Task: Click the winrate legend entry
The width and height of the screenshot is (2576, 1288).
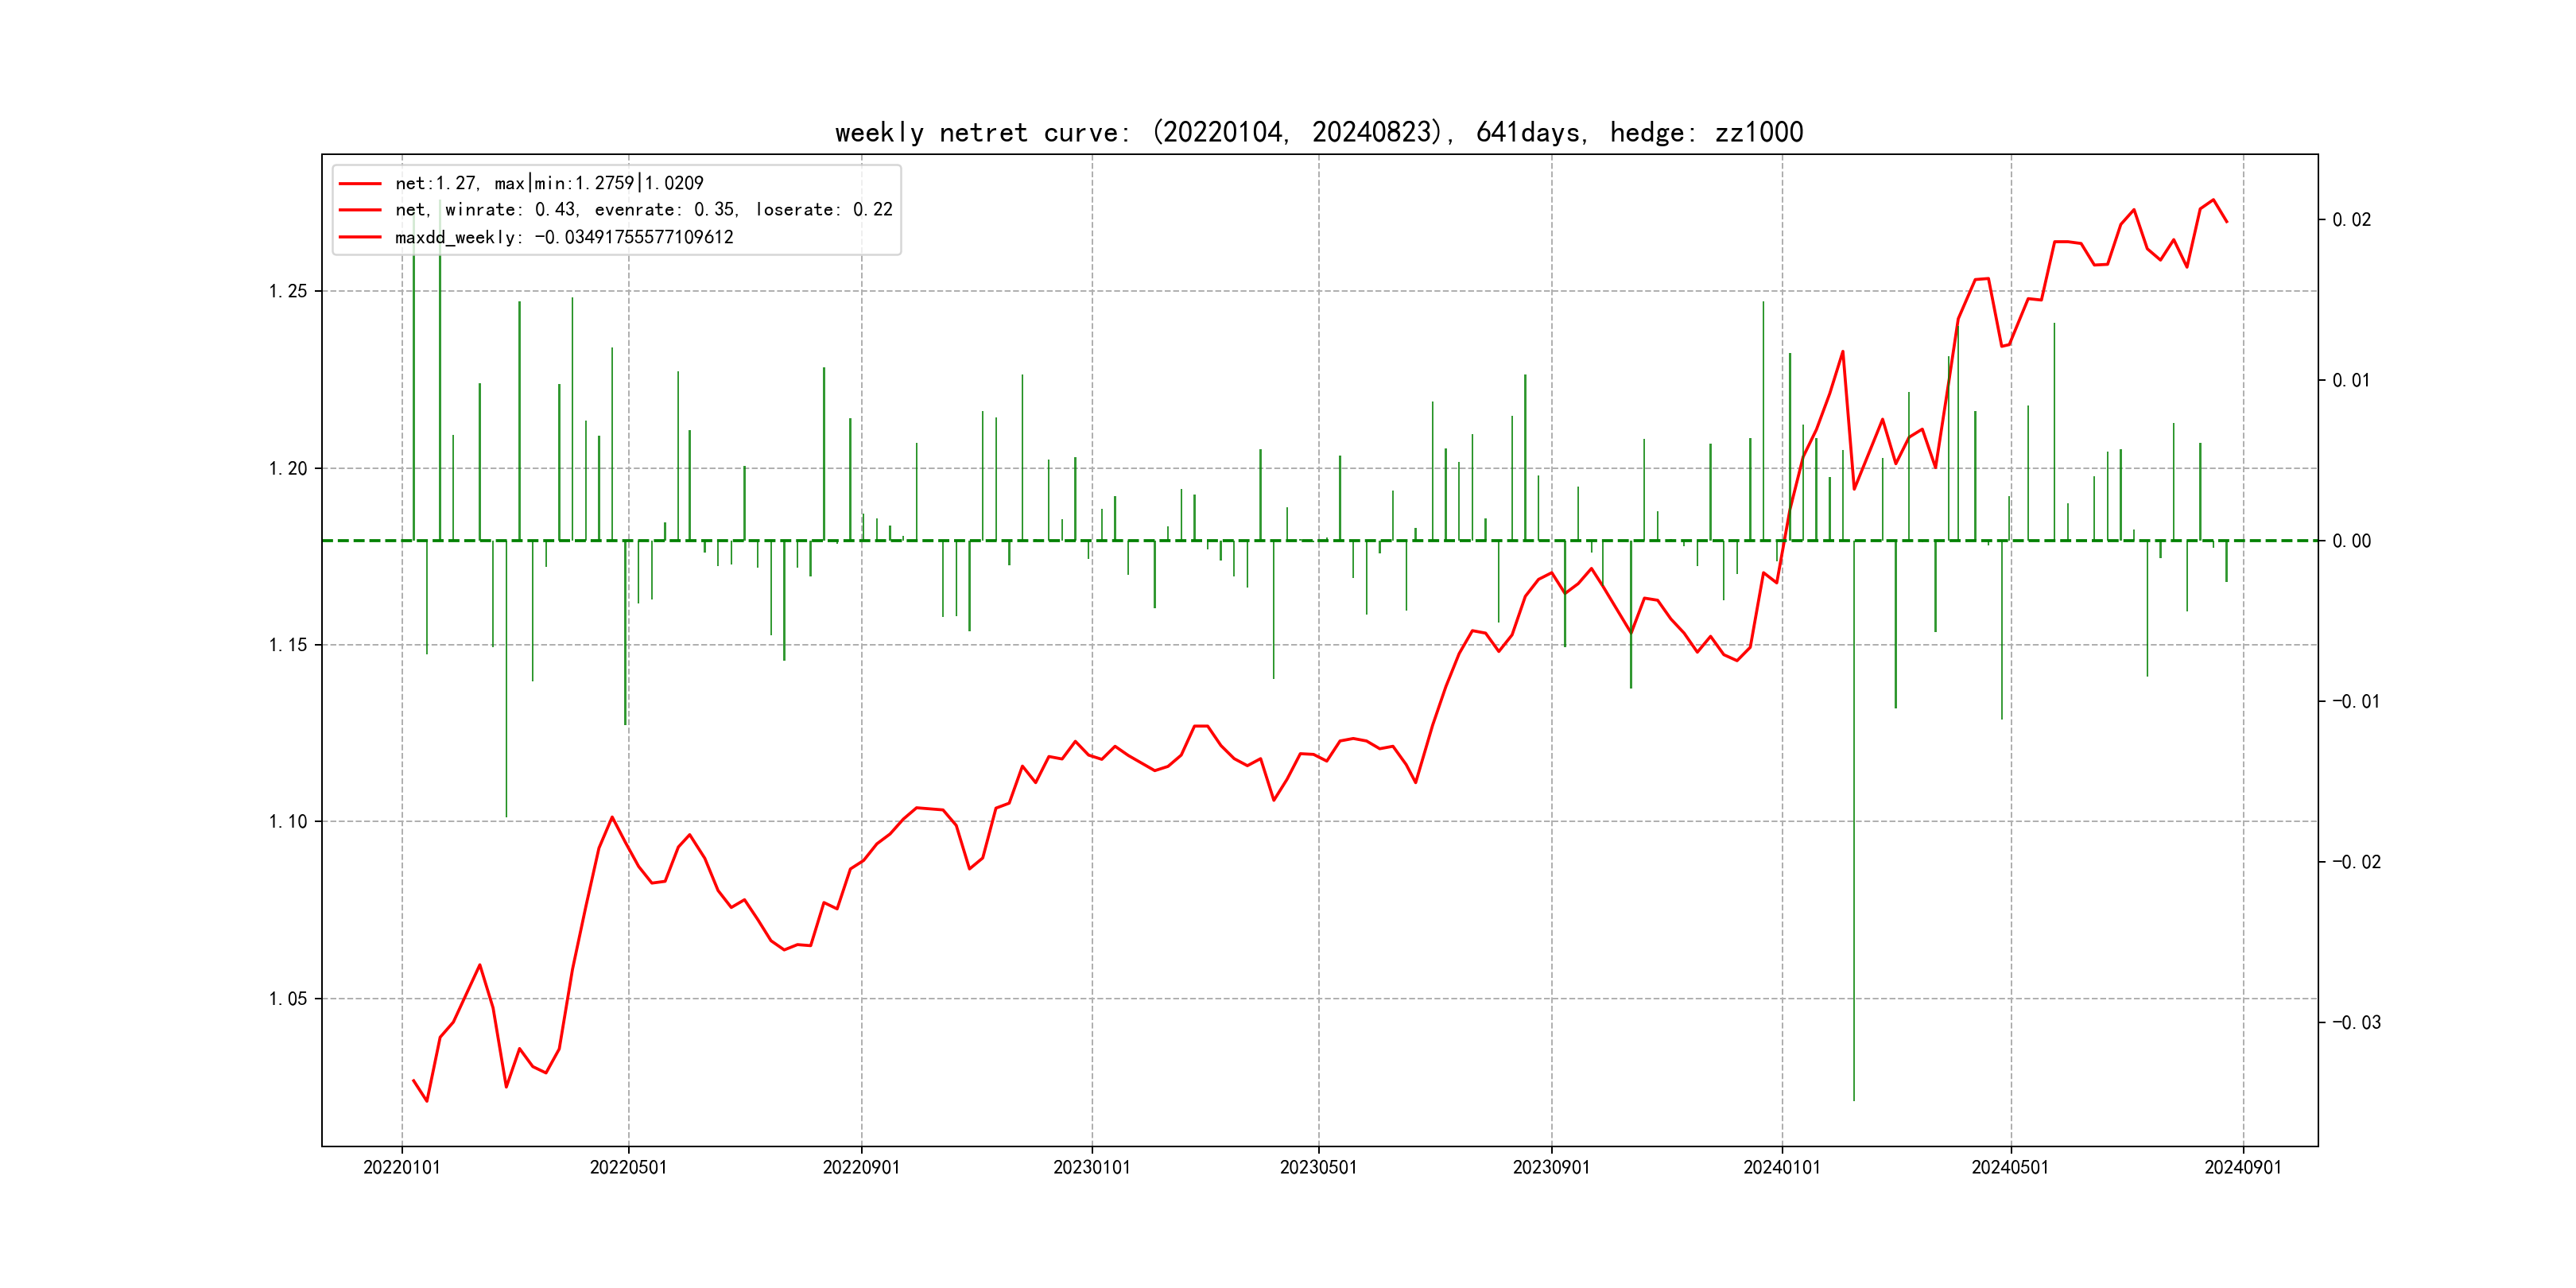Action: [x=643, y=210]
